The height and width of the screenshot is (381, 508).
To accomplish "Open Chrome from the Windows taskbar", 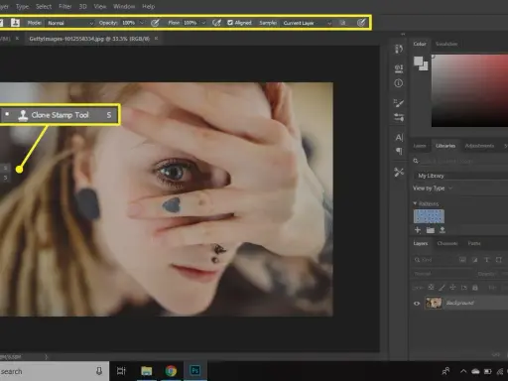I will pyautogui.click(x=171, y=371).
